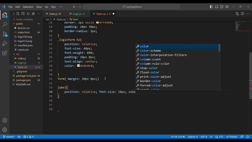This screenshot has height=142, width=252.
Task: Open Login.js in the src folder
Action: coord(22,63)
